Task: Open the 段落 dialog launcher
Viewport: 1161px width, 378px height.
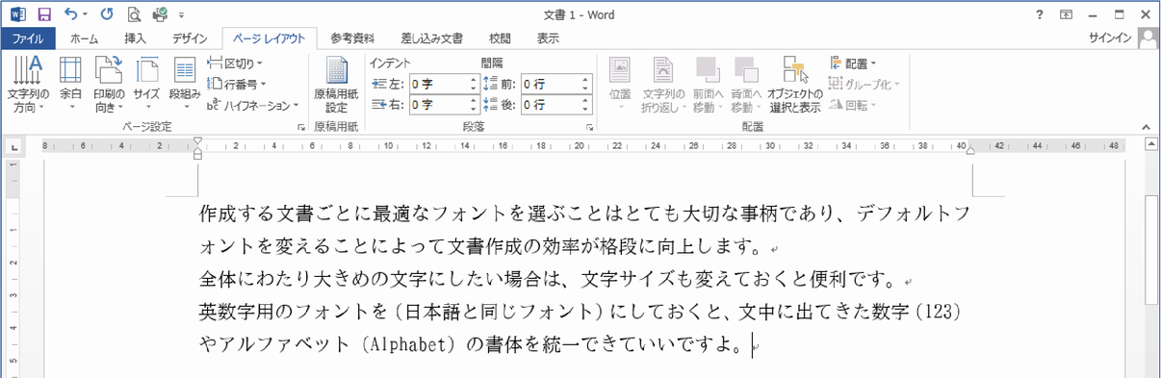Action: [589, 127]
